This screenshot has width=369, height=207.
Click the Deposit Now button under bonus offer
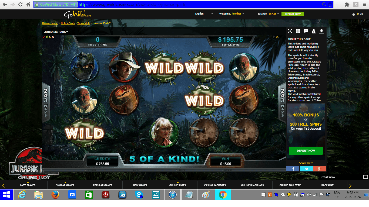306,151
